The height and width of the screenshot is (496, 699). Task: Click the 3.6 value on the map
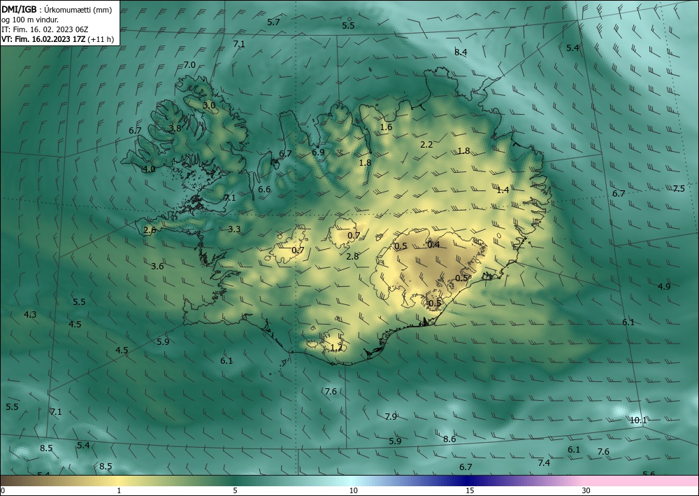[157, 267]
